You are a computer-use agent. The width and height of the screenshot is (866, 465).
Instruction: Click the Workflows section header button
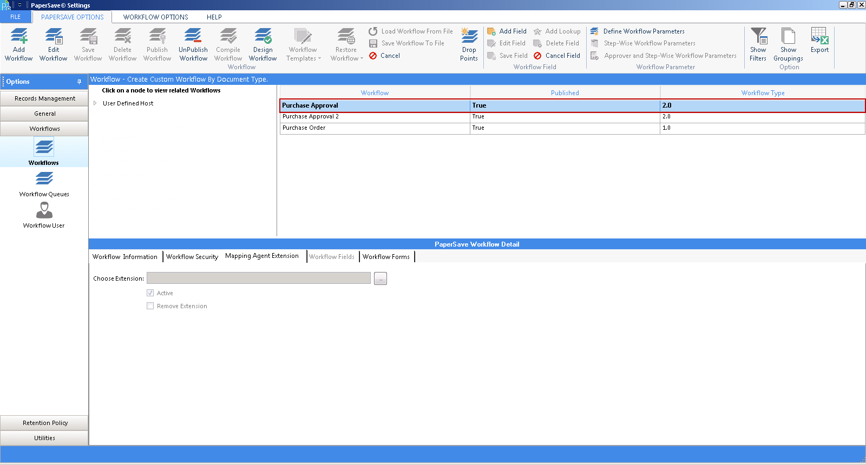point(44,129)
